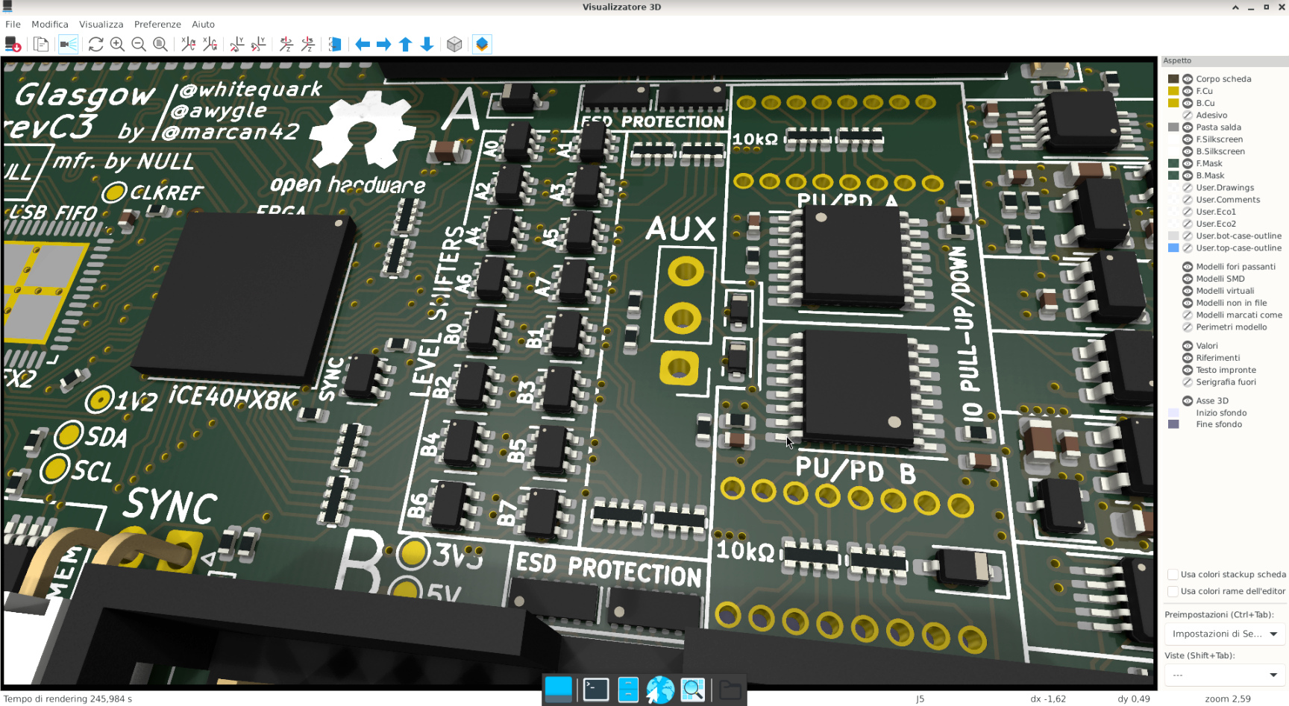Toggle orthographic projection cube icon

pos(454,45)
